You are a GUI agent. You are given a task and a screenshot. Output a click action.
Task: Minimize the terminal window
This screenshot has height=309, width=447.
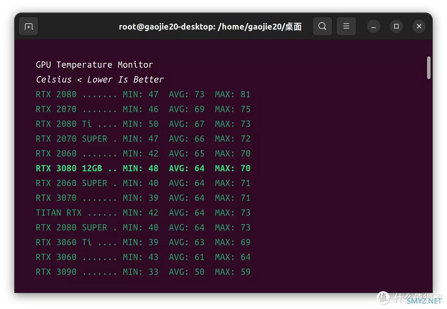(x=373, y=26)
